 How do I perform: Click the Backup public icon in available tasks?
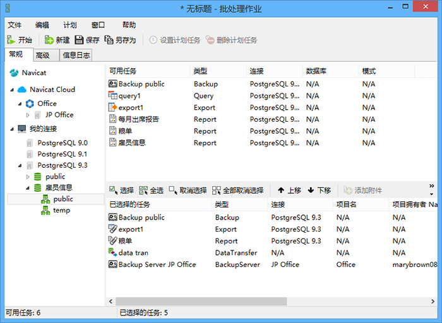point(113,84)
